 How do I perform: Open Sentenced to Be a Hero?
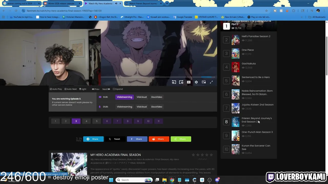tap(255, 77)
